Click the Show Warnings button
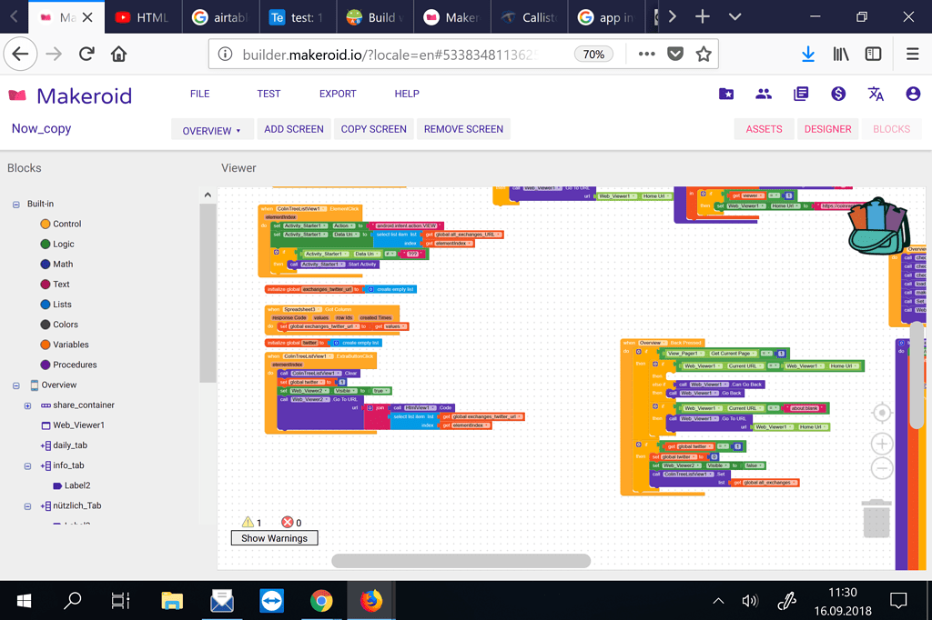The width and height of the screenshot is (932, 620). click(x=274, y=537)
